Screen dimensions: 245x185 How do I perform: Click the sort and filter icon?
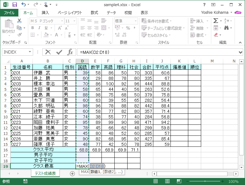click(227, 21)
